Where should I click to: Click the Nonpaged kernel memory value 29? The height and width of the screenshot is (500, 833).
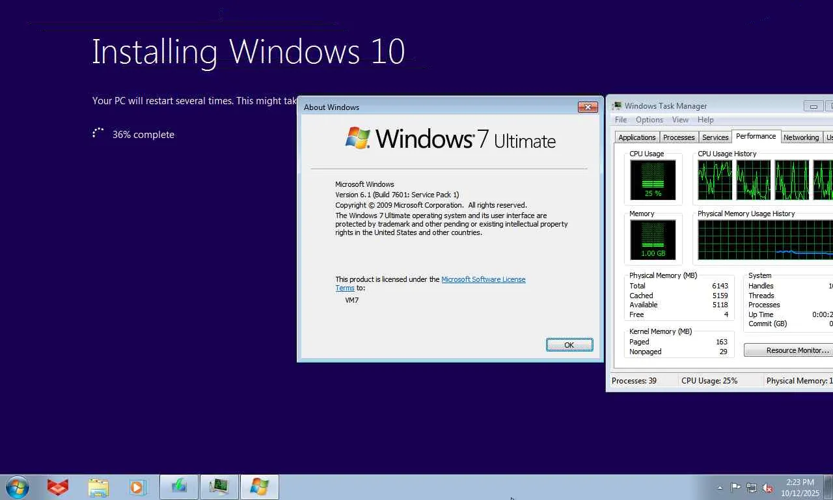pyautogui.click(x=723, y=352)
